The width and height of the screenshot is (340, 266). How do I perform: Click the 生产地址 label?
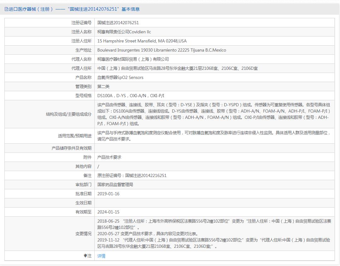click(x=83, y=50)
